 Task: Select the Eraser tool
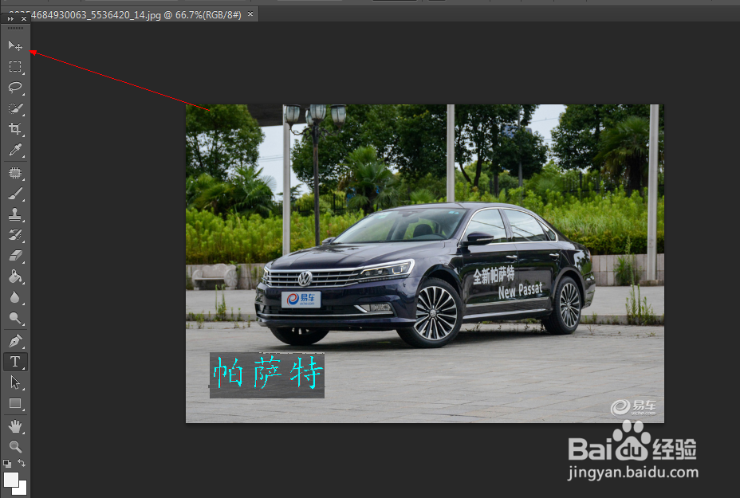[15, 256]
